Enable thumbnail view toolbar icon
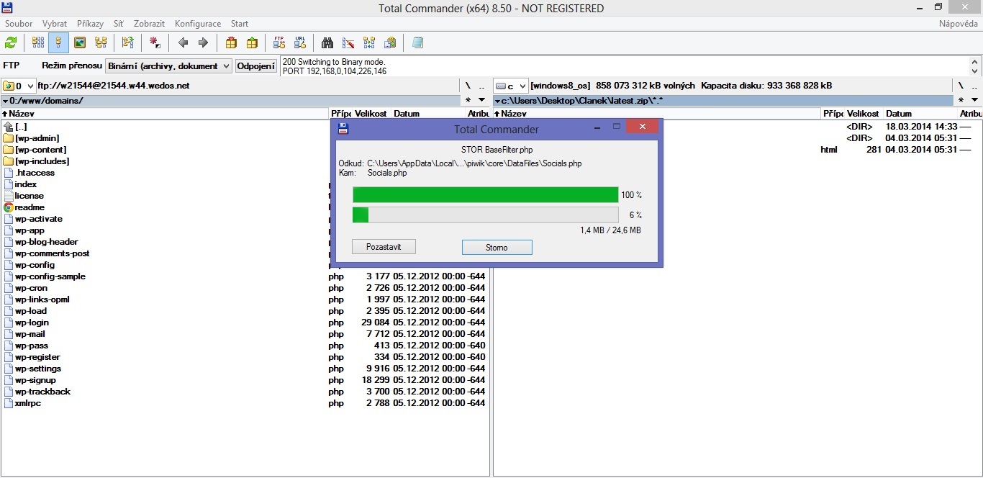The height and width of the screenshot is (478, 983). pos(80,42)
